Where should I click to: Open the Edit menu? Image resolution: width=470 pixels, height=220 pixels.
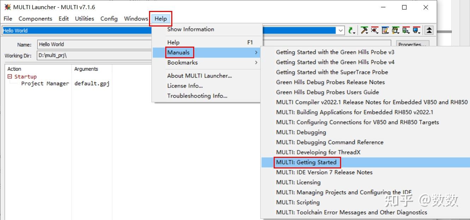(x=64, y=19)
